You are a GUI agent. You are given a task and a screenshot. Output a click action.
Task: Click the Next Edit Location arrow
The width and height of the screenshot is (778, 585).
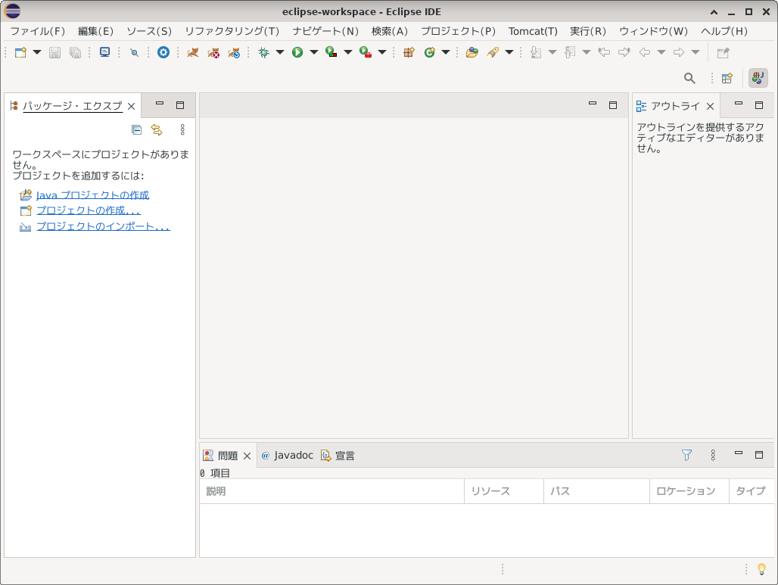coord(624,52)
